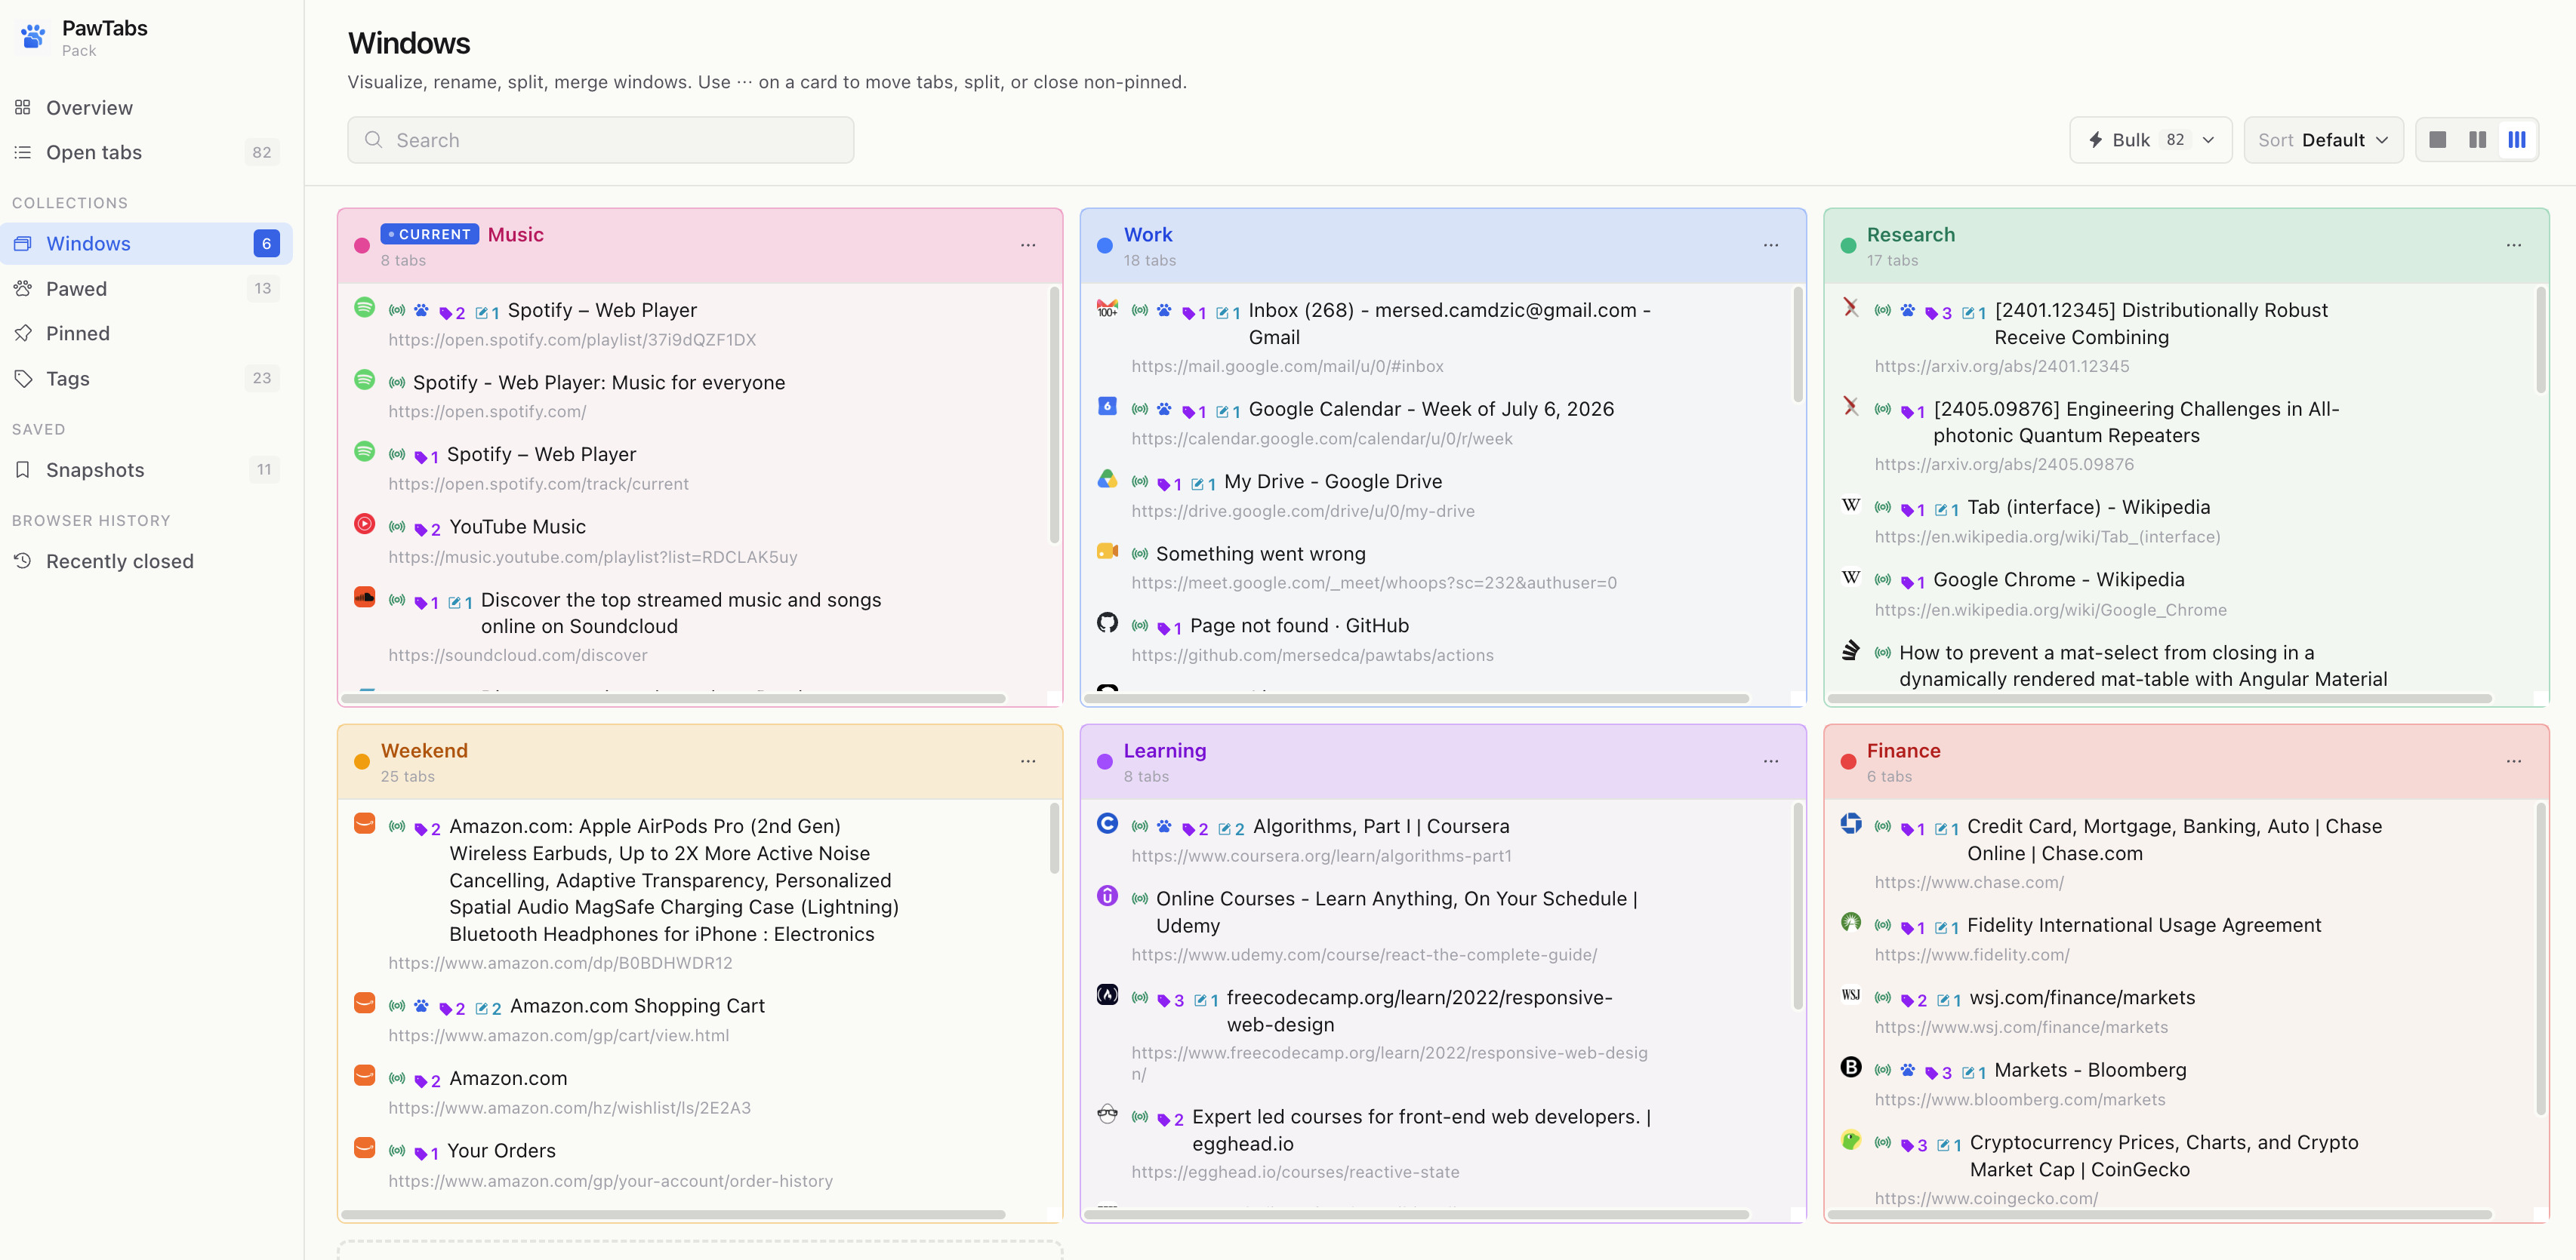
Task: Click the GitHub favicon on Page not found
Action: (x=1107, y=622)
